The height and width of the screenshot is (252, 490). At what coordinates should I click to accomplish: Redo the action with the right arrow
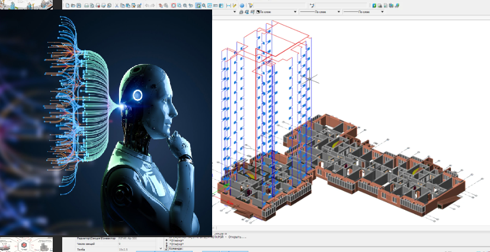coord(153,5)
